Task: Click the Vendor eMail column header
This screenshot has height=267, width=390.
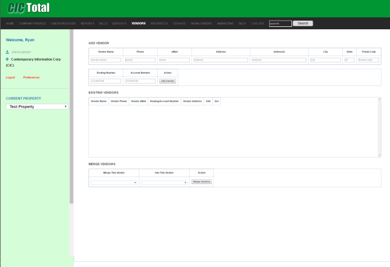Action: pos(138,101)
